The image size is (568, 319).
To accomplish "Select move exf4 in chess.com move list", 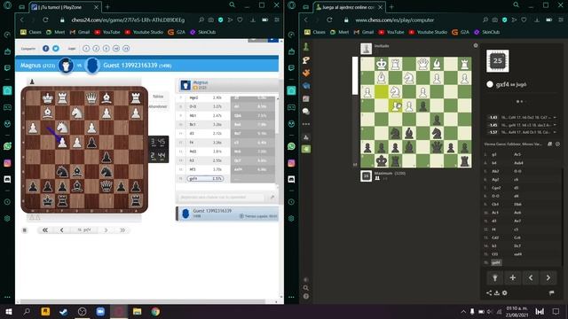I will pos(518,254).
